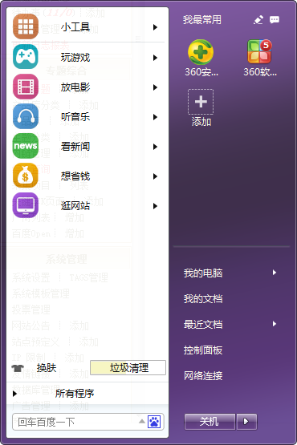Click the 想省钱 money bag icon
This screenshot has height=445, width=297.
click(x=26, y=176)
